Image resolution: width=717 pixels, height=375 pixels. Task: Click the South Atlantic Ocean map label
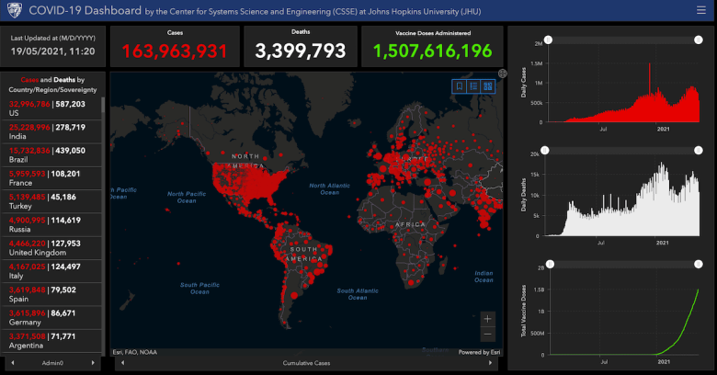[x=358, y=294]
